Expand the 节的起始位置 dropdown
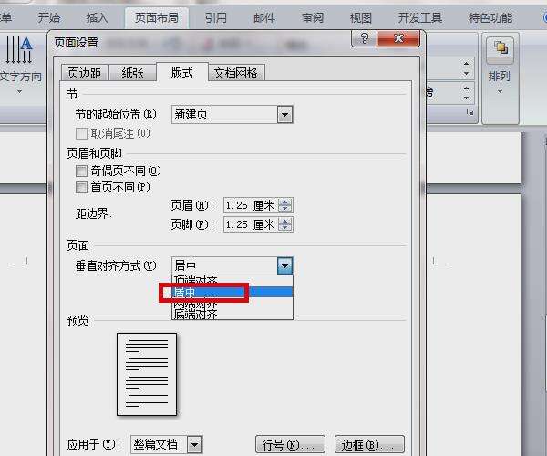This screenshot has height=456, width=547. [284, 114]
